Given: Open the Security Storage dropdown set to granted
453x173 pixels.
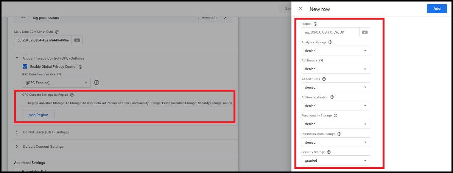Looking at the screenshot, I should point(336,161).
